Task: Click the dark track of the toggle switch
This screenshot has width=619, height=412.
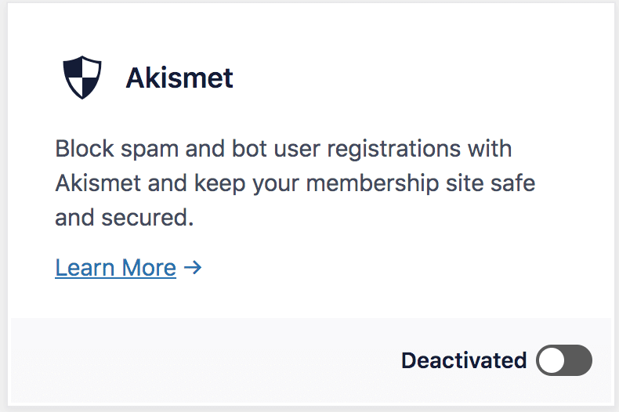Action: (x=578, y=360)
